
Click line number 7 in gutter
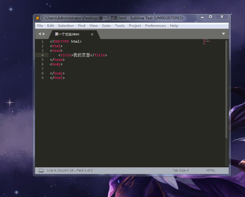click(43, 69)
